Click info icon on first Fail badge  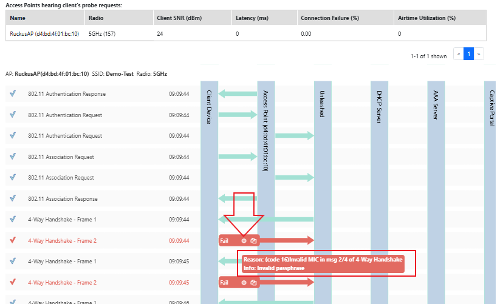click(x=244, y=241)
